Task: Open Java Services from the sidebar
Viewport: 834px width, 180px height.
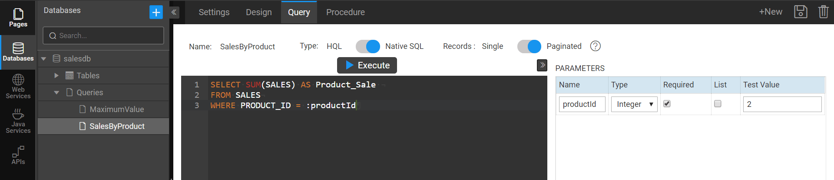Action: [18, 121]
